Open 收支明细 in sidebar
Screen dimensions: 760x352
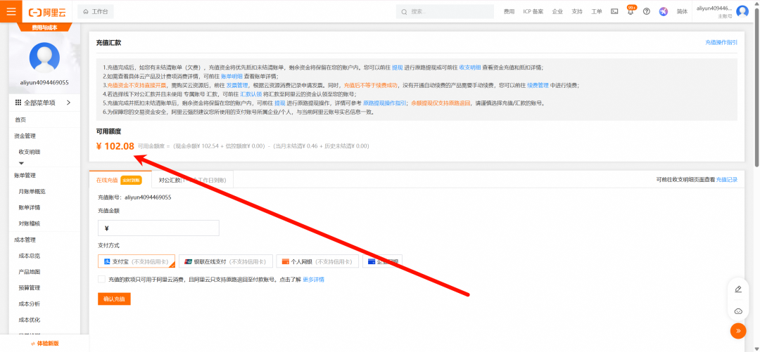[x=30, y=152]
